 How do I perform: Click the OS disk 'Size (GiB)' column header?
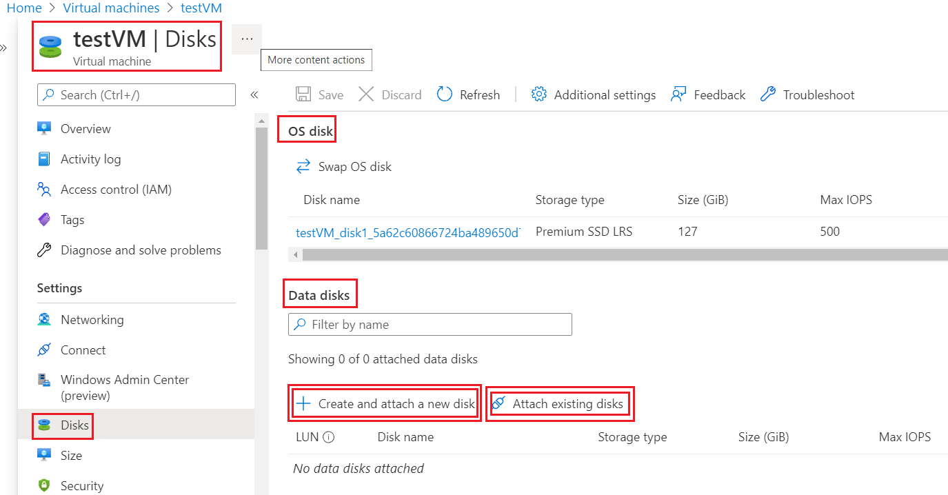(x=703, y=200)
